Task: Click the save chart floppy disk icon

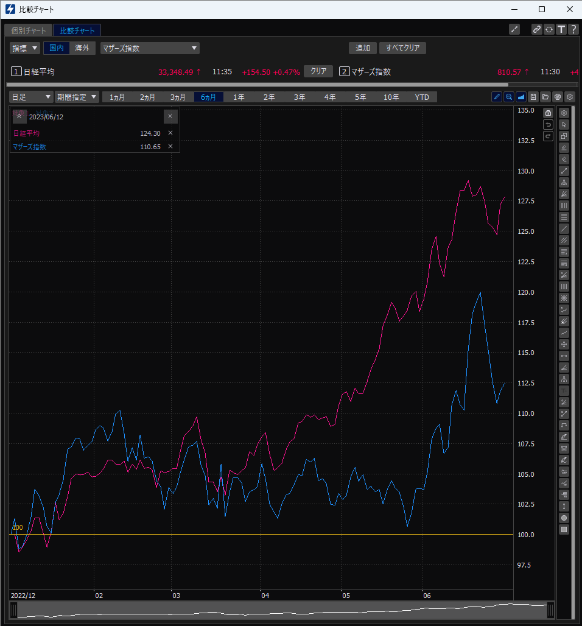Action: click(533, 97)
